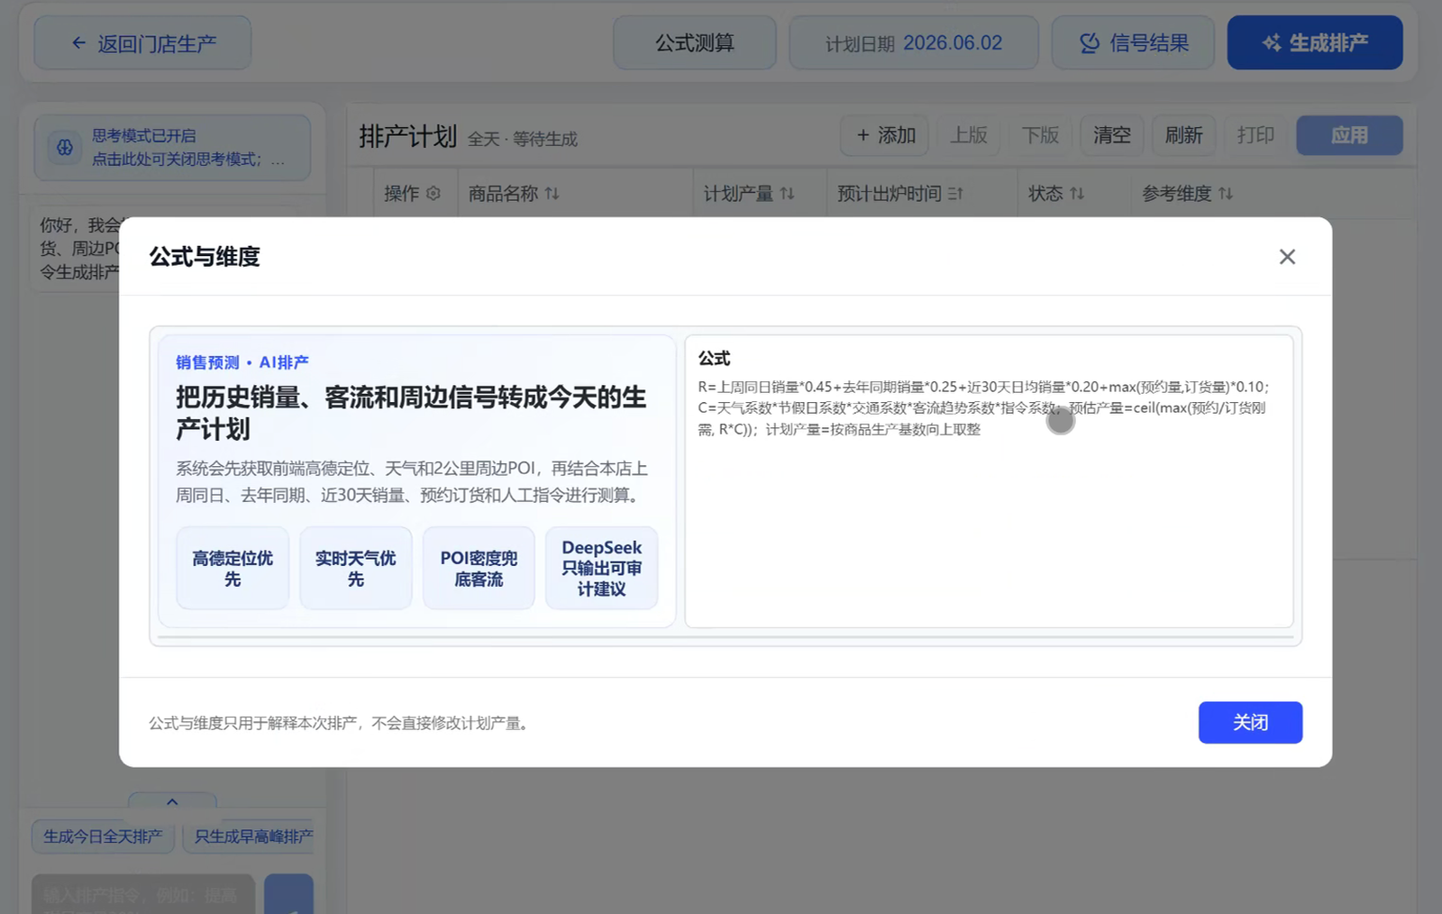The width and height of the screenshot is (1442, 914).
Task: Click 下版 in the plan toolbar
Action: tap(1040, 135)
